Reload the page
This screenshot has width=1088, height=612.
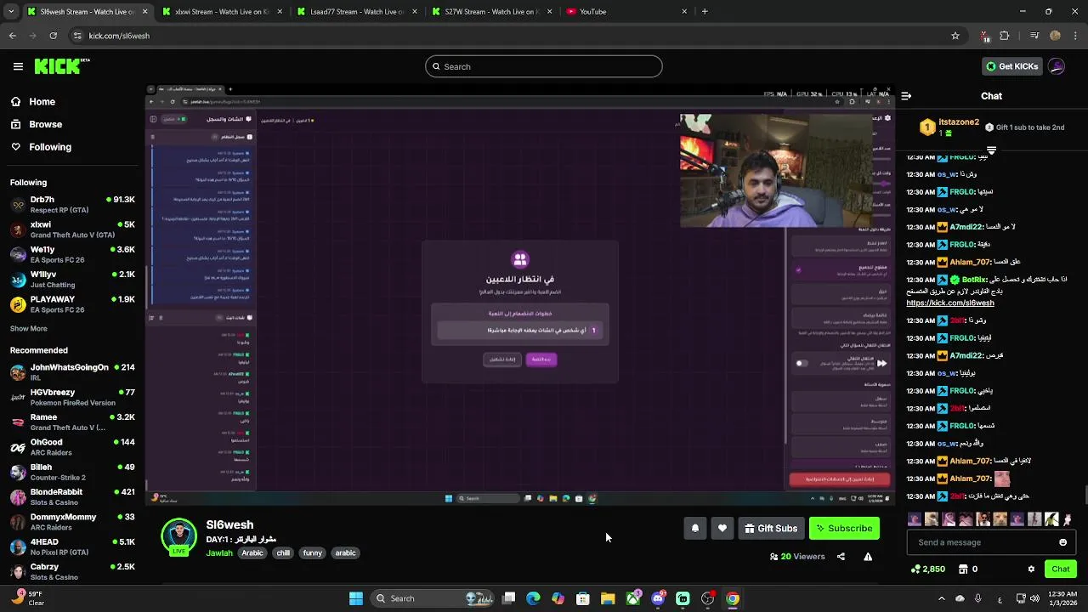click(x=53, y=36)
